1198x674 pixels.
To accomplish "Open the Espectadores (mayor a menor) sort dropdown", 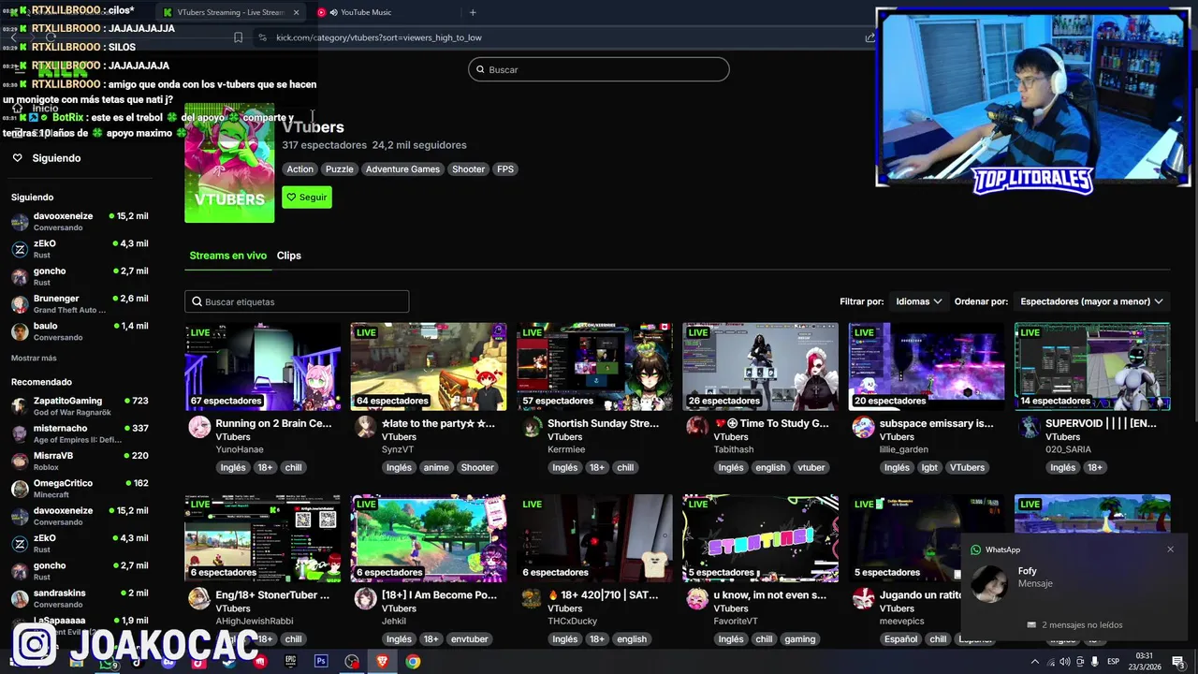I will pyautogui.click(x=1091, y=301).
